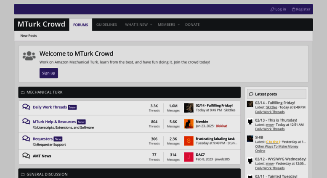Open the SHIB post in Latest posts
Viewport: 327px width, 178px height.
coord(259,137)
